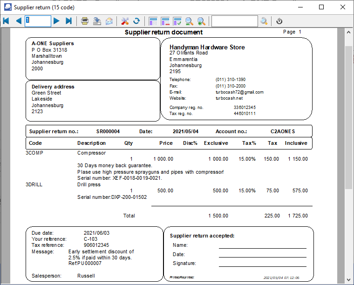Click the empty search text field
The width and height of the screenshot is (354, 285).
(x=234, y=21)
